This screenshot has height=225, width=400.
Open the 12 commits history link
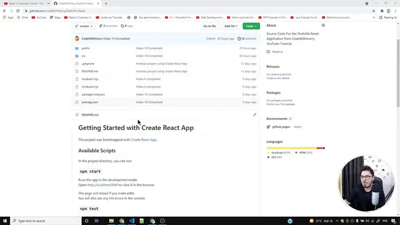click(247, 39)
